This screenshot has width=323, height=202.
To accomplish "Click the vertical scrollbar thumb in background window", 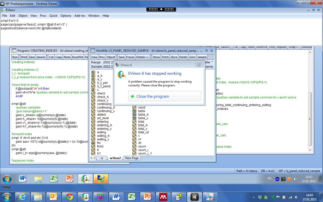I will click(310, 119).
